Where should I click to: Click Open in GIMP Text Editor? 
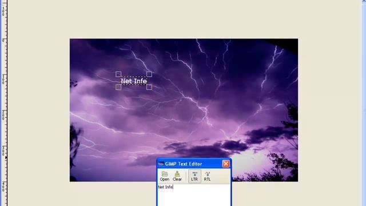[x=164, y=176]
